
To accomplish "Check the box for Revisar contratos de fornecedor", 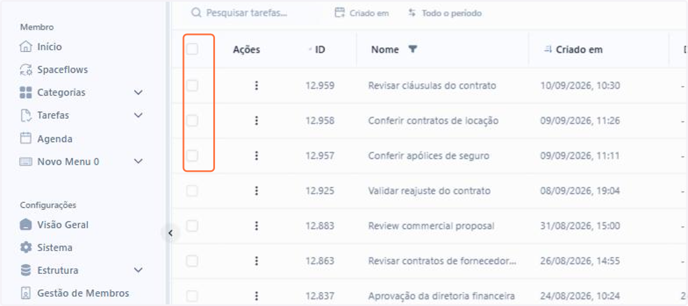I will (x=192, y=261).
